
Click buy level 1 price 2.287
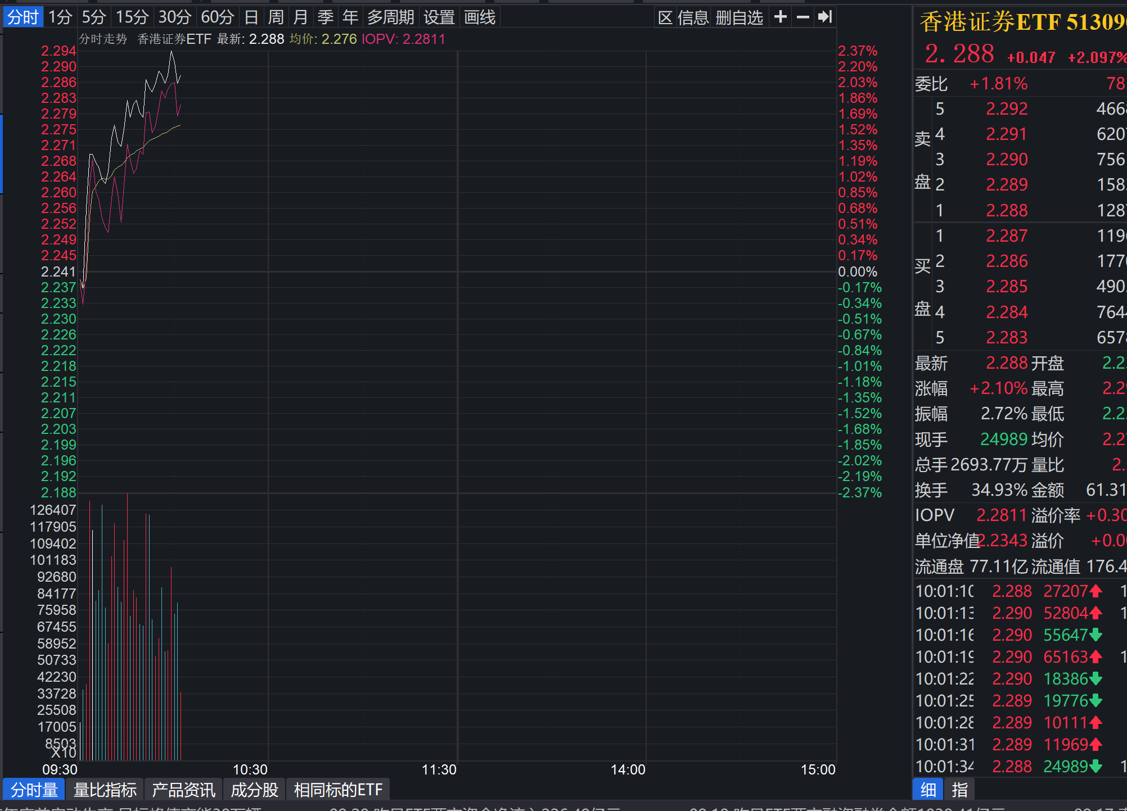(1007, 235)
